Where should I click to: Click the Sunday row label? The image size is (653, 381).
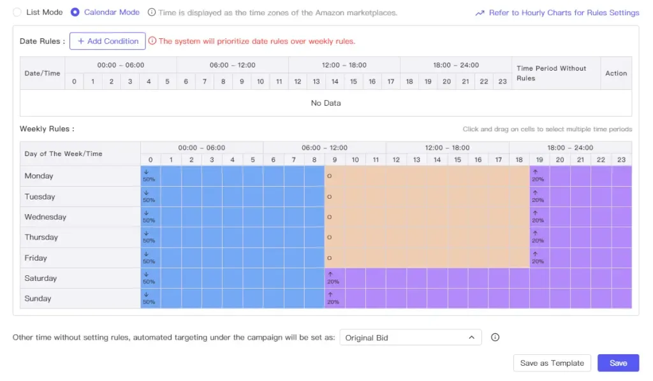point(38,298)
